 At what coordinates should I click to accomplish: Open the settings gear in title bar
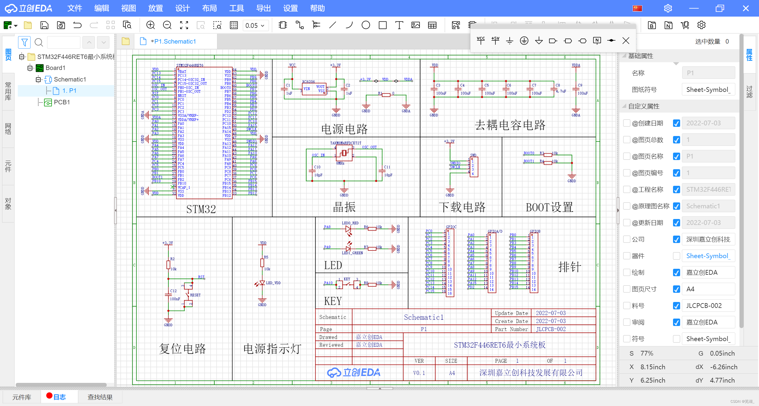tap(668, 8)
